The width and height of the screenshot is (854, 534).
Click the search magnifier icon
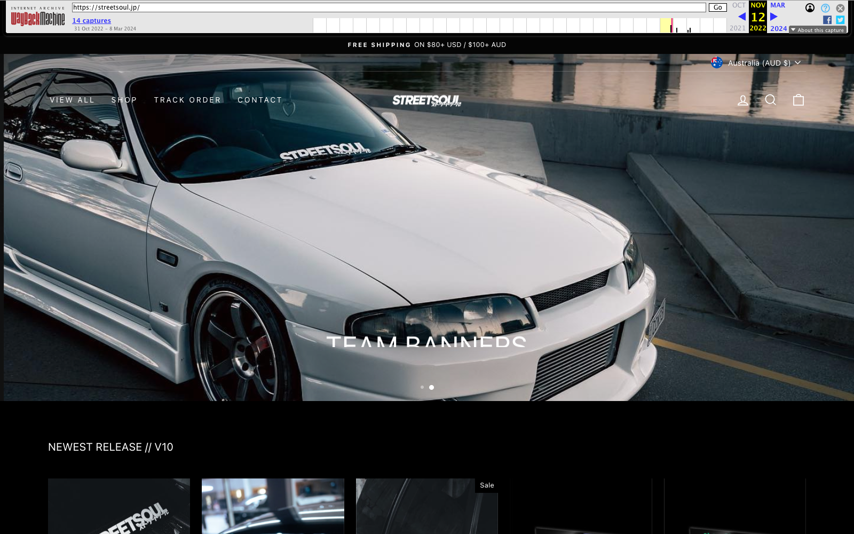click(x=770, y=100)
